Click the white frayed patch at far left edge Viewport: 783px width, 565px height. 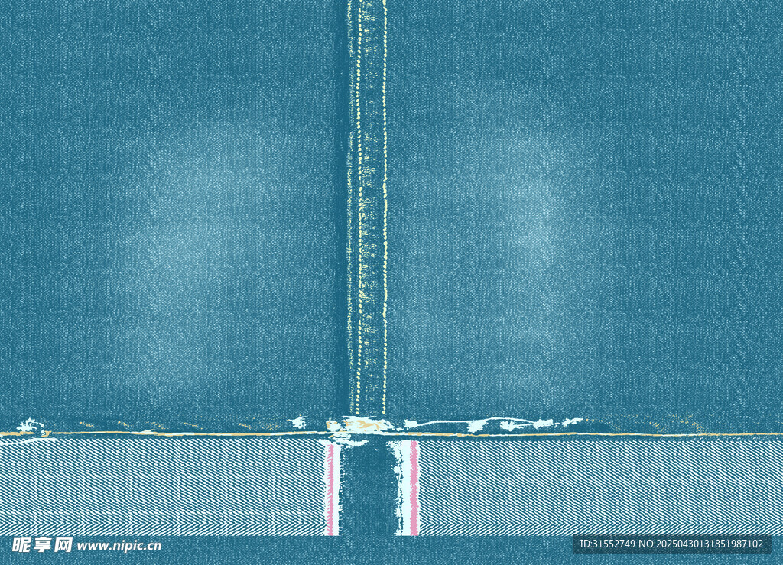29,426
